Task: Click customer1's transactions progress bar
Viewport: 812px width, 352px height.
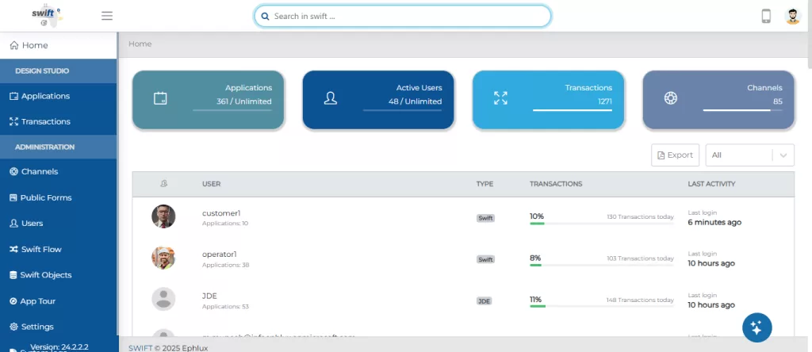Action: tap(601, 224)
